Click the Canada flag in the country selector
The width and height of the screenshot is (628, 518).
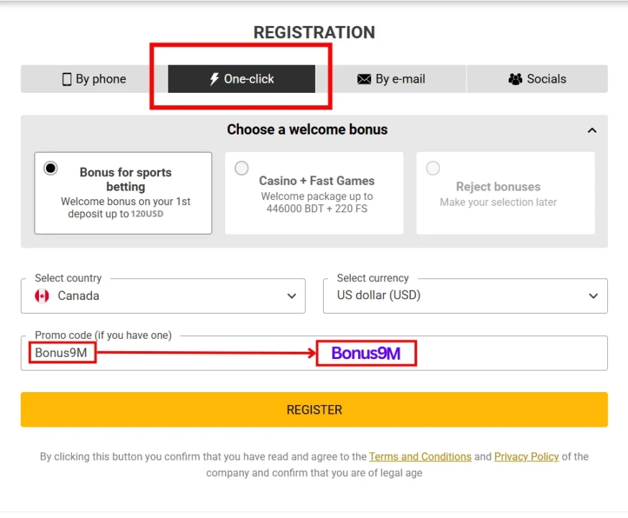click(x=42, y=295)
